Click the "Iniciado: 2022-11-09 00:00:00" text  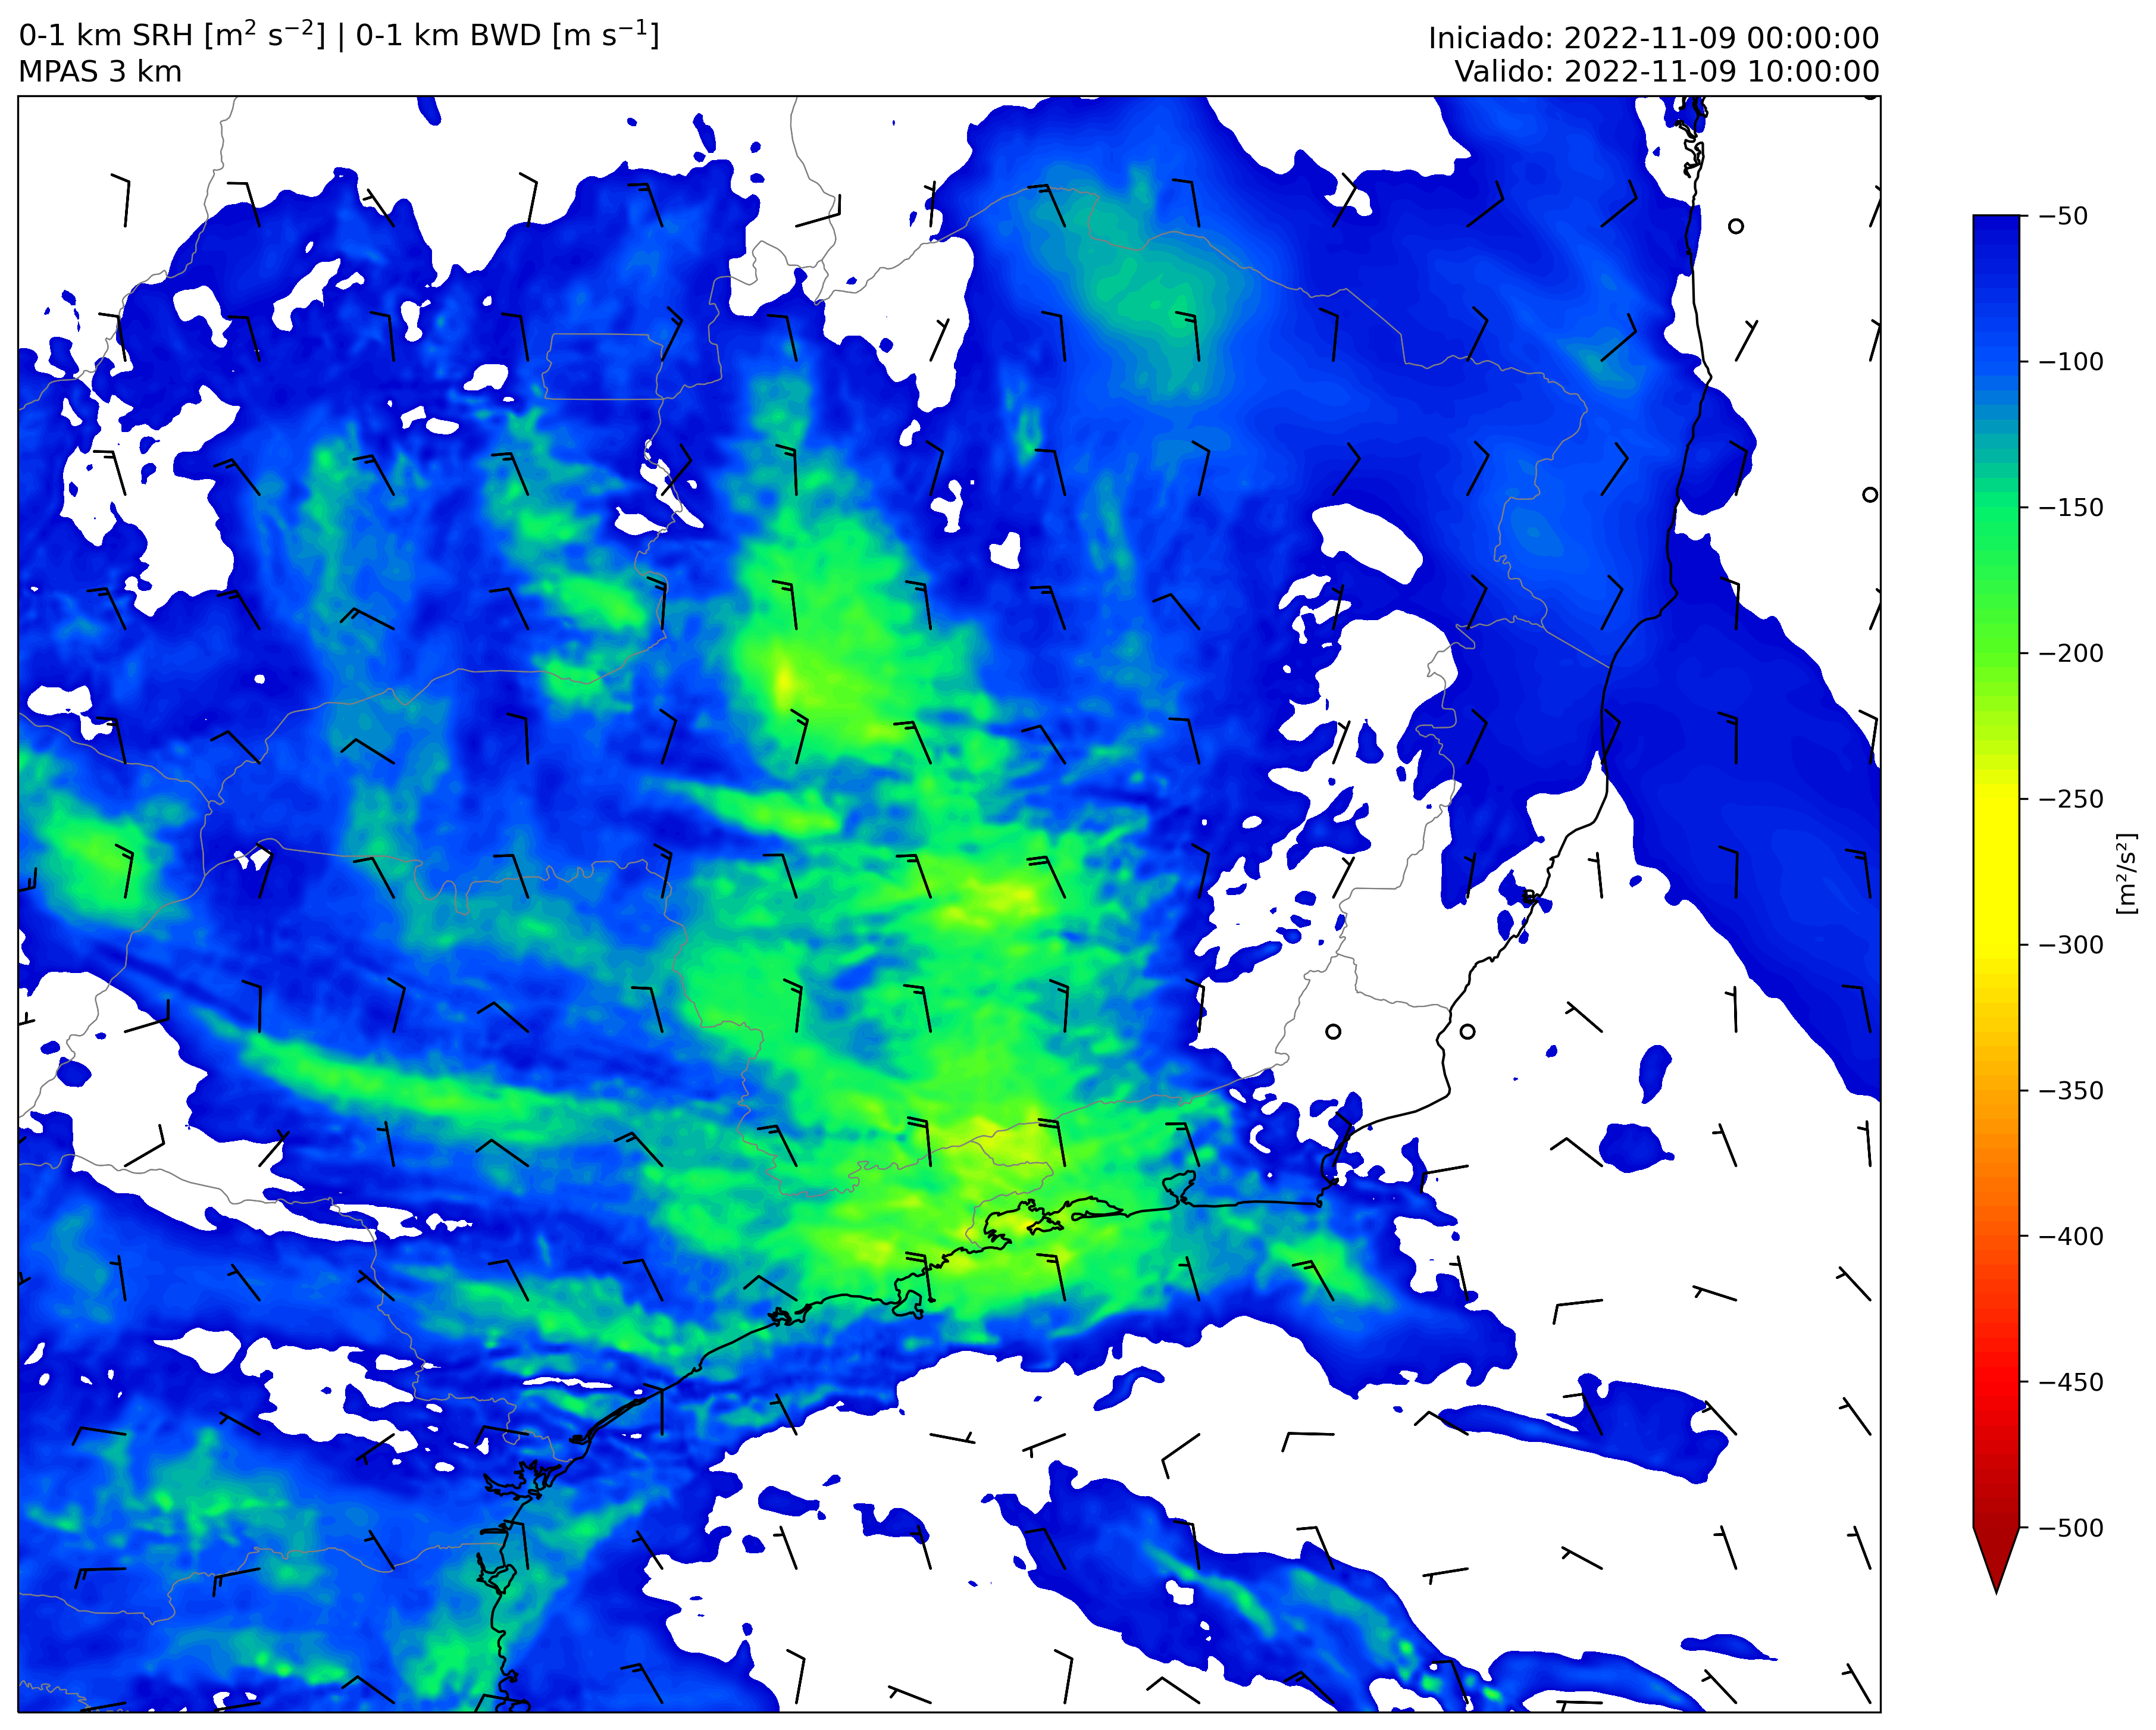click(1653, 38)
